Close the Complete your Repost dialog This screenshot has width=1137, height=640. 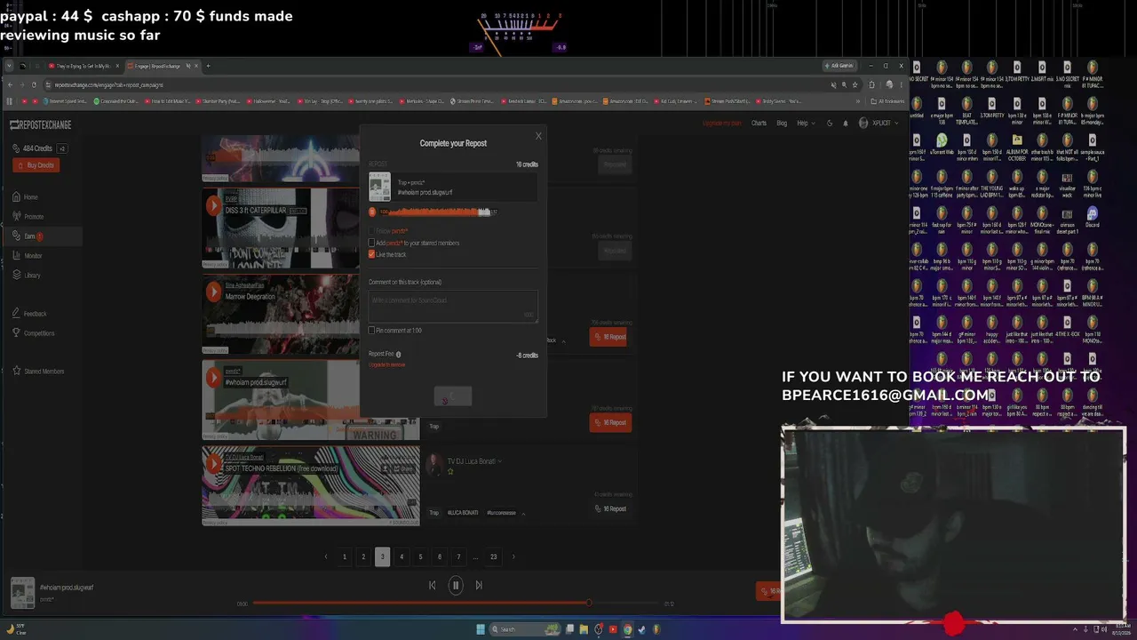[x=538, y=136]
